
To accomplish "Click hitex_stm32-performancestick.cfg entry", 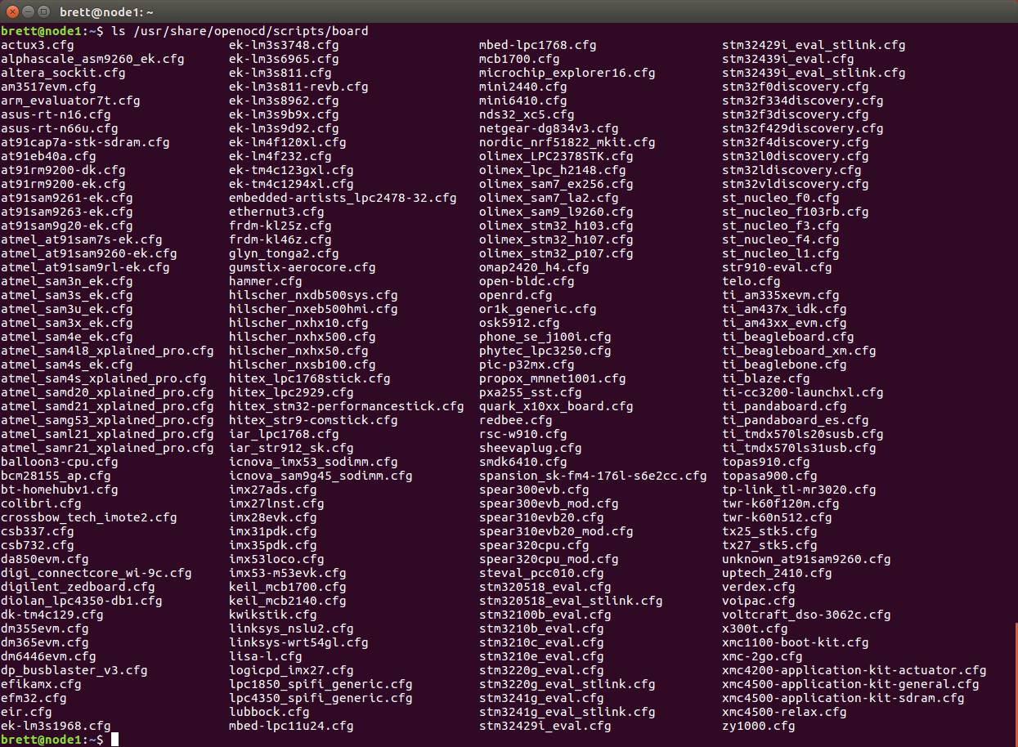I will pyautogui.click(x=347, y=406).
